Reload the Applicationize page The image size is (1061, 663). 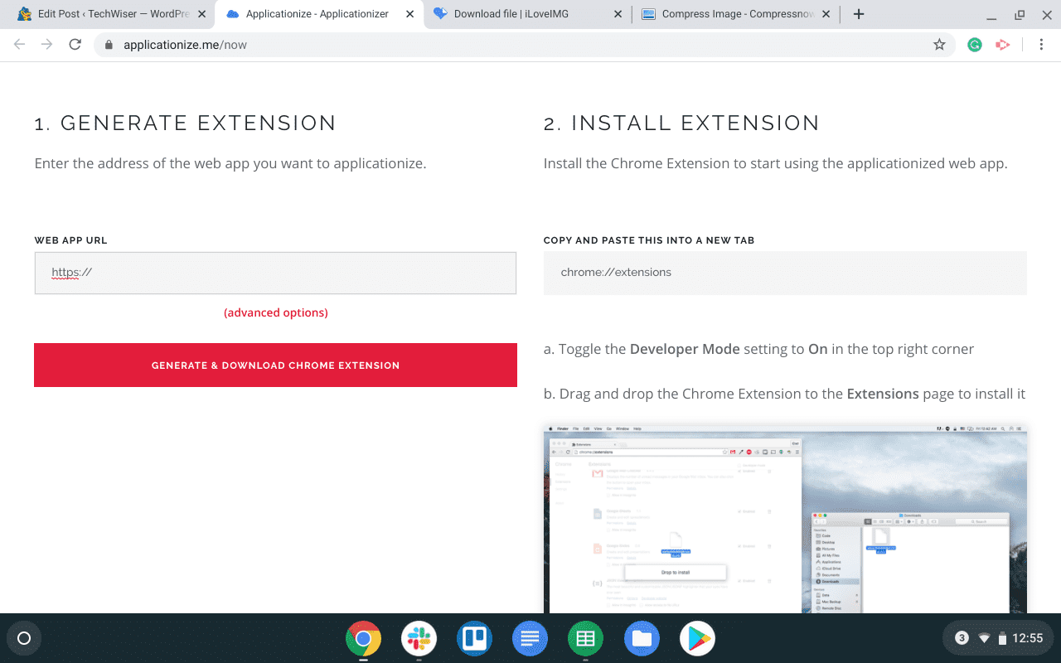click(75, 45)
